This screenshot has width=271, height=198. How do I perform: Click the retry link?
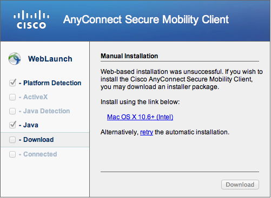pos(147,132)
